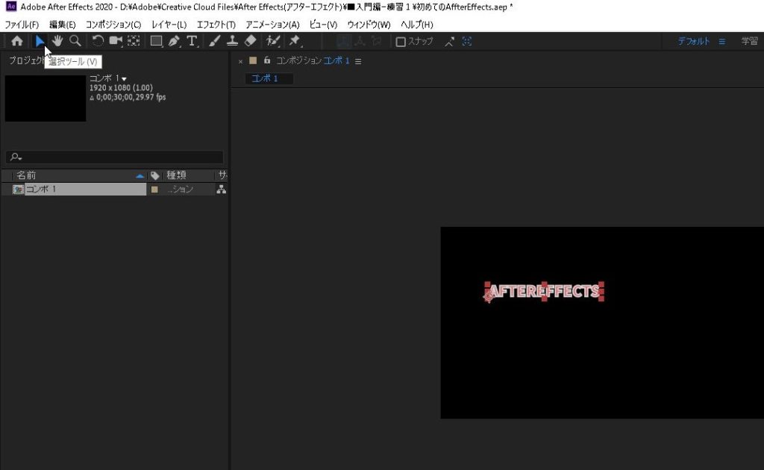Select the Zoom magnifier tool
The width and height of the screenshot is (764, 470).
(75, 42)
